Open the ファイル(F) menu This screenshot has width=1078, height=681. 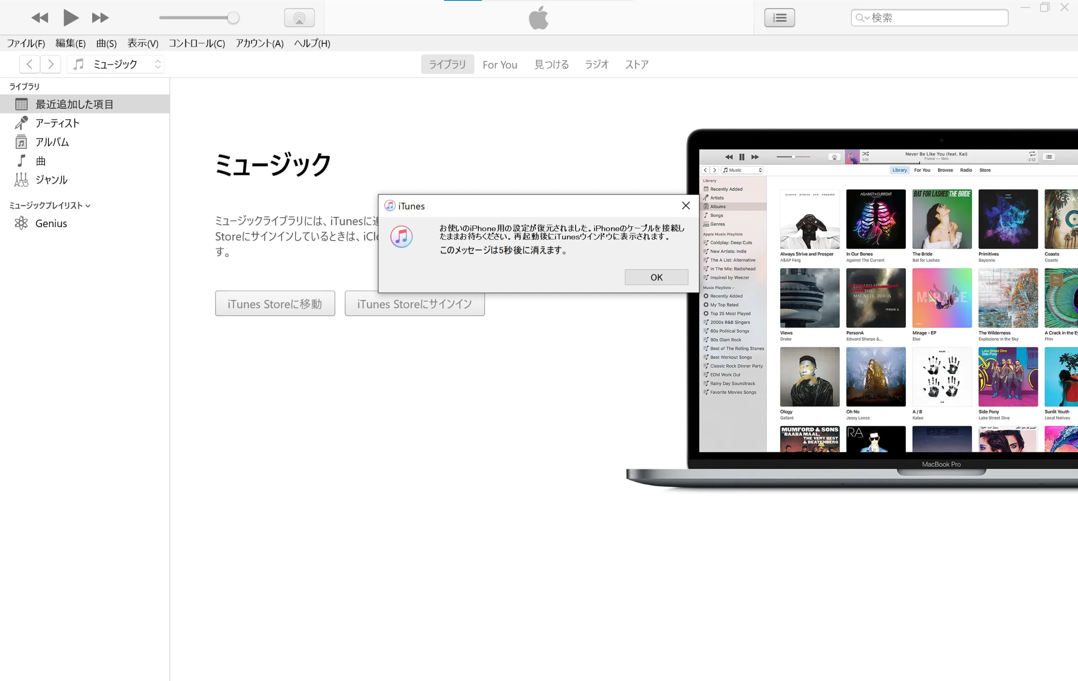(x=26, y=43)
